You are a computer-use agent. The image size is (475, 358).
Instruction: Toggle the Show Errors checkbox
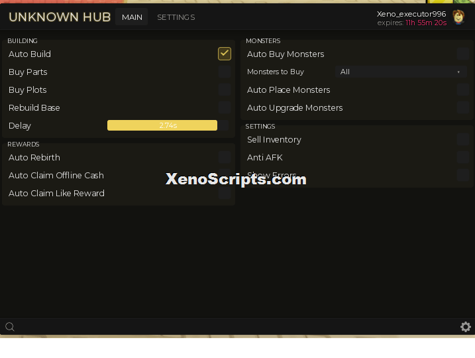tap(463, 175)
